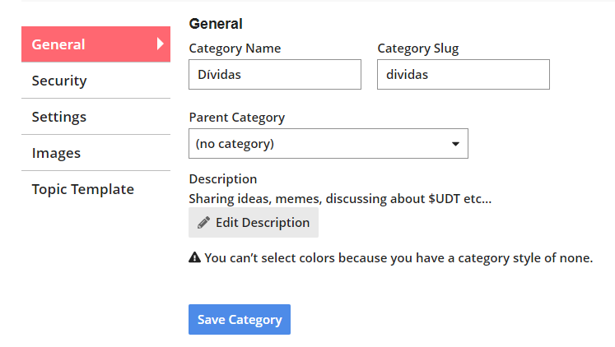Click the description text about $UDT
Screen dimensions: 615x347
pyautogui.click(x=340, y=199)
